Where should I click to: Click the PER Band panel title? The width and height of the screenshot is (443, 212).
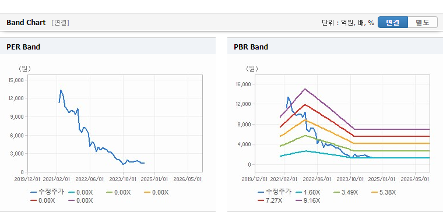23,47
